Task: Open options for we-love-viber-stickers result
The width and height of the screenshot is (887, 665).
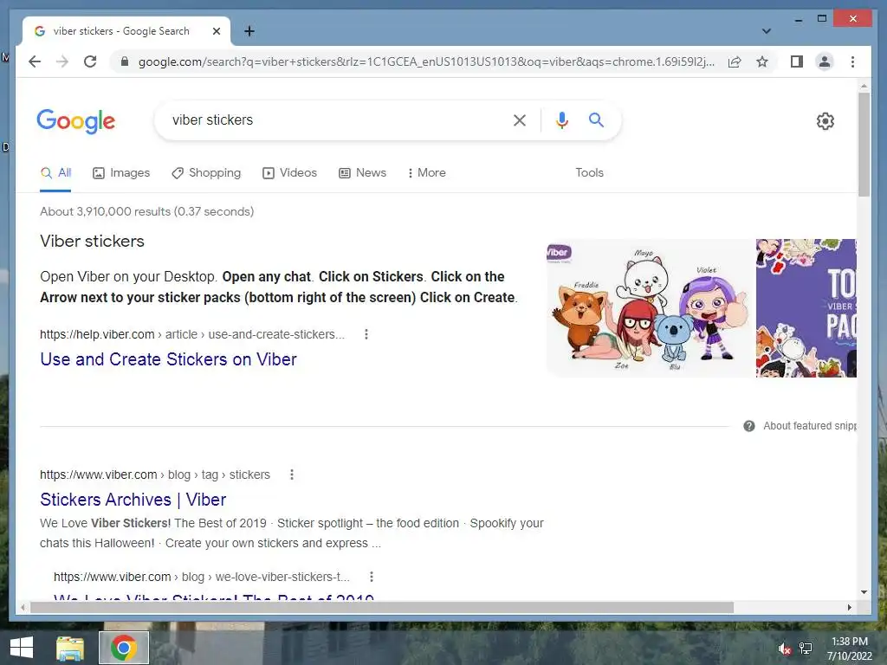Action: [x=371, y=577]
